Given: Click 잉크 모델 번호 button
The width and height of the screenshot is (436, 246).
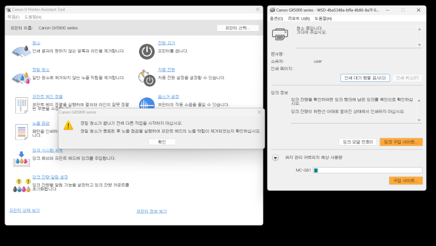Looking at the screenshot, I should coord(357,142).
